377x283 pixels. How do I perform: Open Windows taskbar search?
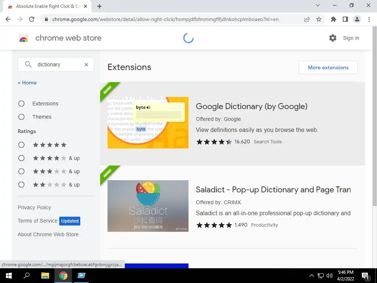tap(27, 276)
